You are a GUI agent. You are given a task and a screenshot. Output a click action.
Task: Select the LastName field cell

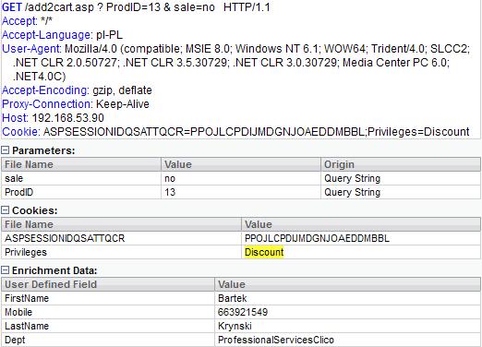pos(108,326)
